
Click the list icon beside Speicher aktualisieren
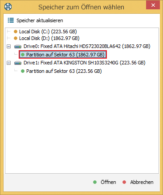(x=11, y=20)
